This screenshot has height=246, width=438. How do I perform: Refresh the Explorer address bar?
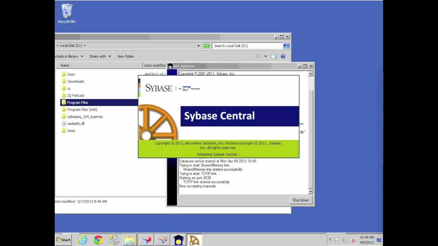[206, 45]
